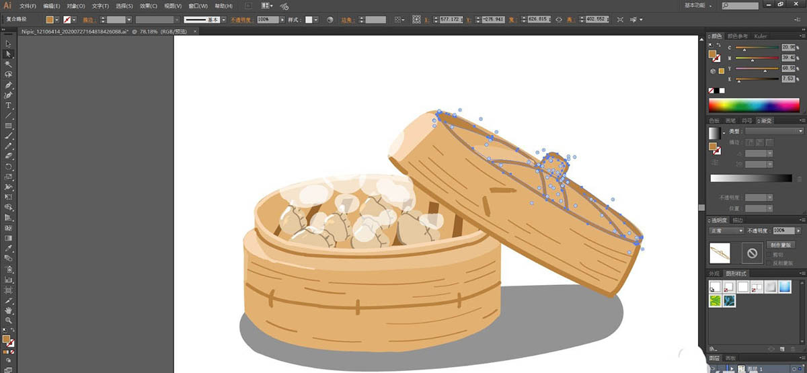Select the Rotate tool
Image resolution: width=807 pixels, height=373 pixels.
pos(9,166)
